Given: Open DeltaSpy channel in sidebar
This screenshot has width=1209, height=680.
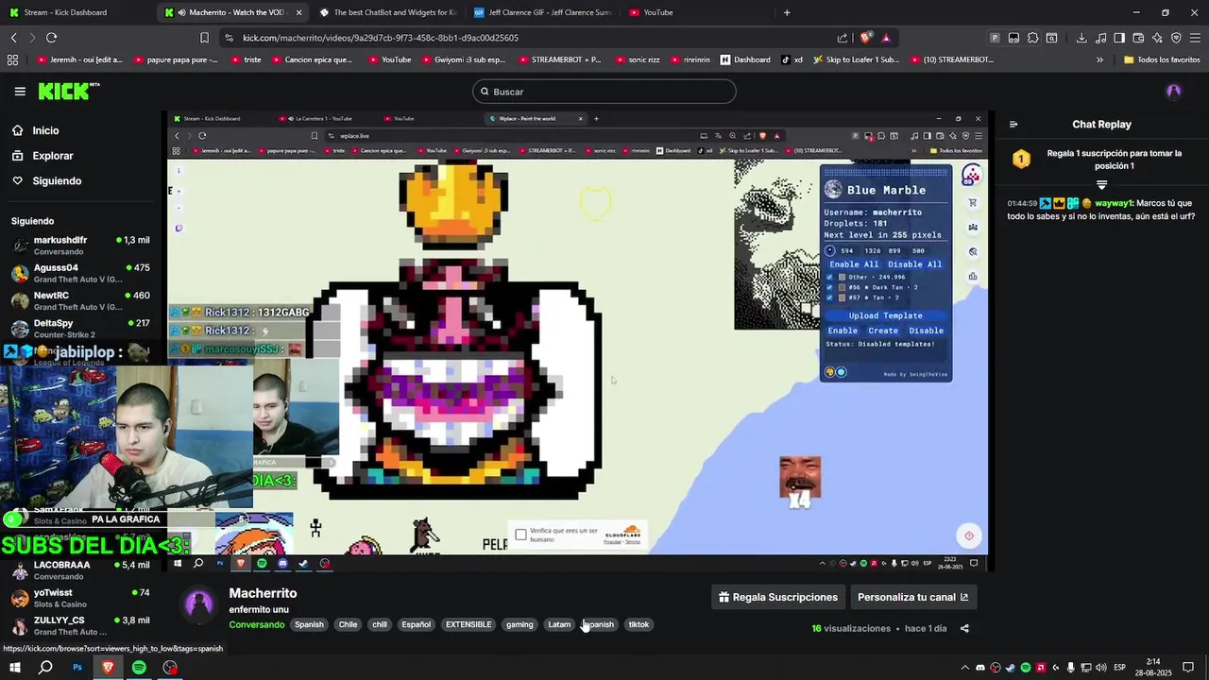Looking at the screenshot, I should (80, 328).
